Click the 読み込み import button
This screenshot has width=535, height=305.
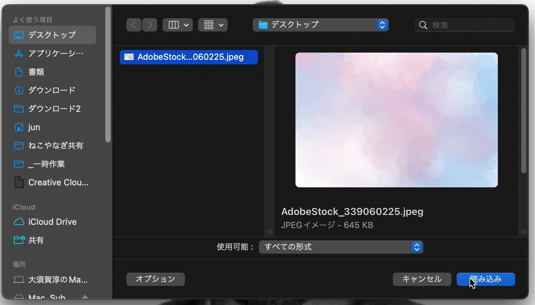tap(486, 279)
